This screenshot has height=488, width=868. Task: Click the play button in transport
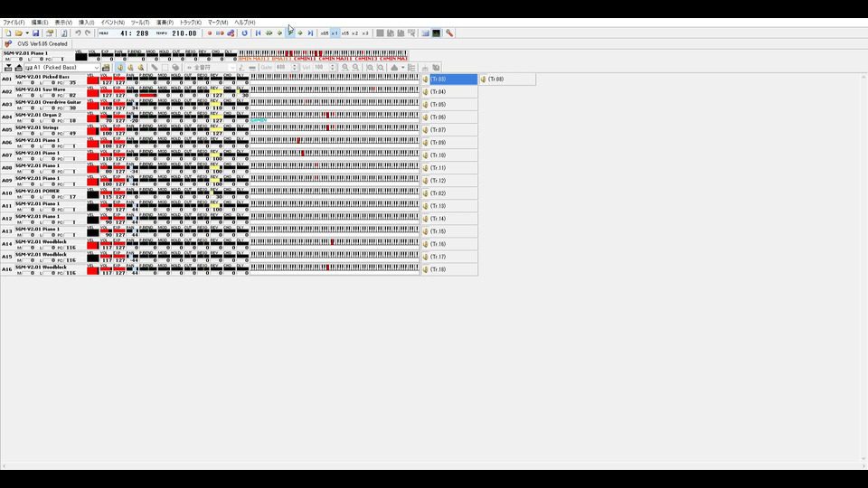290,33
